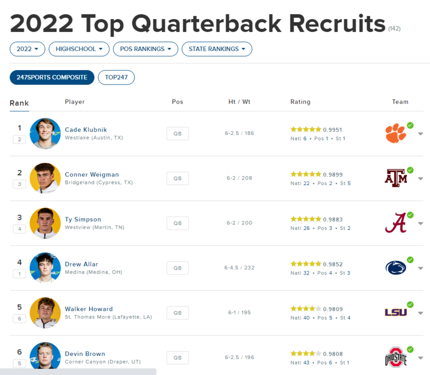Open Conner Weigman's player profile link
Viewport: 430px width, 375px height.
pyautogui.click(x=92, y=174)
